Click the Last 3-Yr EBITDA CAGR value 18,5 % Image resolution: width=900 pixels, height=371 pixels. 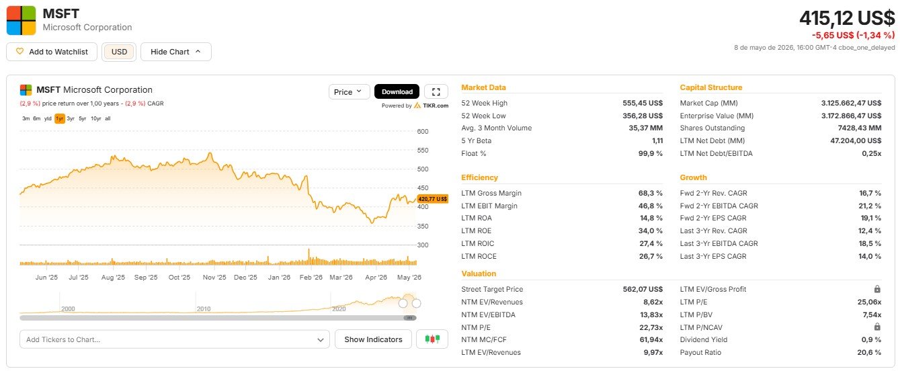[x=869, y=243]
